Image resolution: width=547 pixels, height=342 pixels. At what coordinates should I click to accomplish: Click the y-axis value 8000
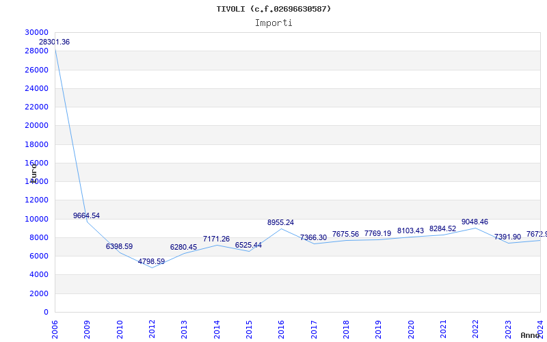[39, 237]
